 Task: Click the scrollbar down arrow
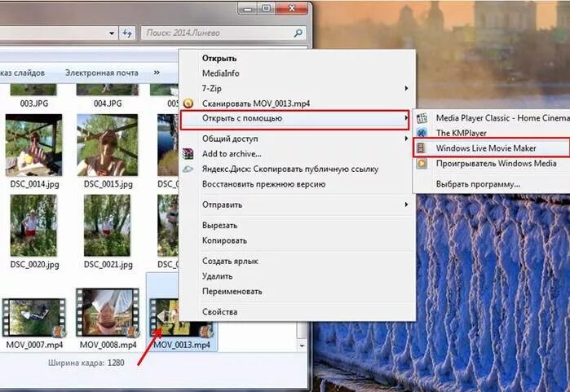(x=302, y=346)
